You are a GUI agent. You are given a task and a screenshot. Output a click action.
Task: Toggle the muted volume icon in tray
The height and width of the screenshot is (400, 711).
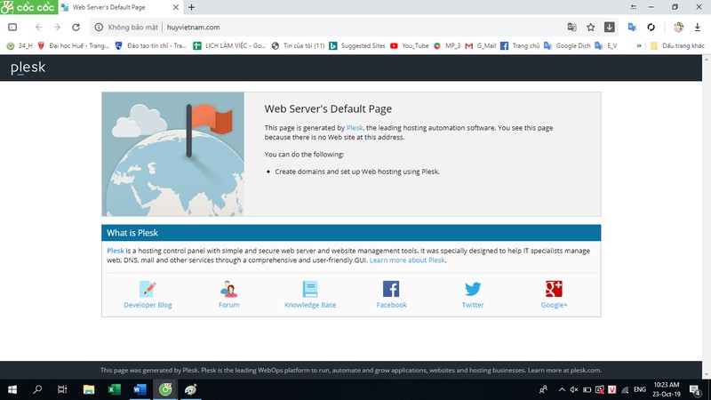tap(574, 389)
